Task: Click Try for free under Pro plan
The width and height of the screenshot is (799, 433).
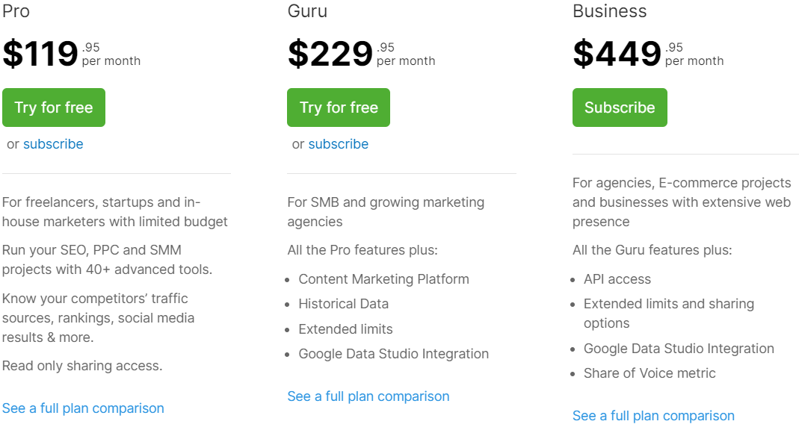Action: click(54, 108)
